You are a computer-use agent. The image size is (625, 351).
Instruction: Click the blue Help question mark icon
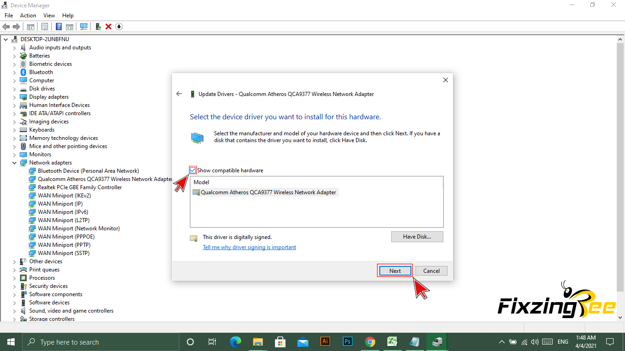(59, 27)
